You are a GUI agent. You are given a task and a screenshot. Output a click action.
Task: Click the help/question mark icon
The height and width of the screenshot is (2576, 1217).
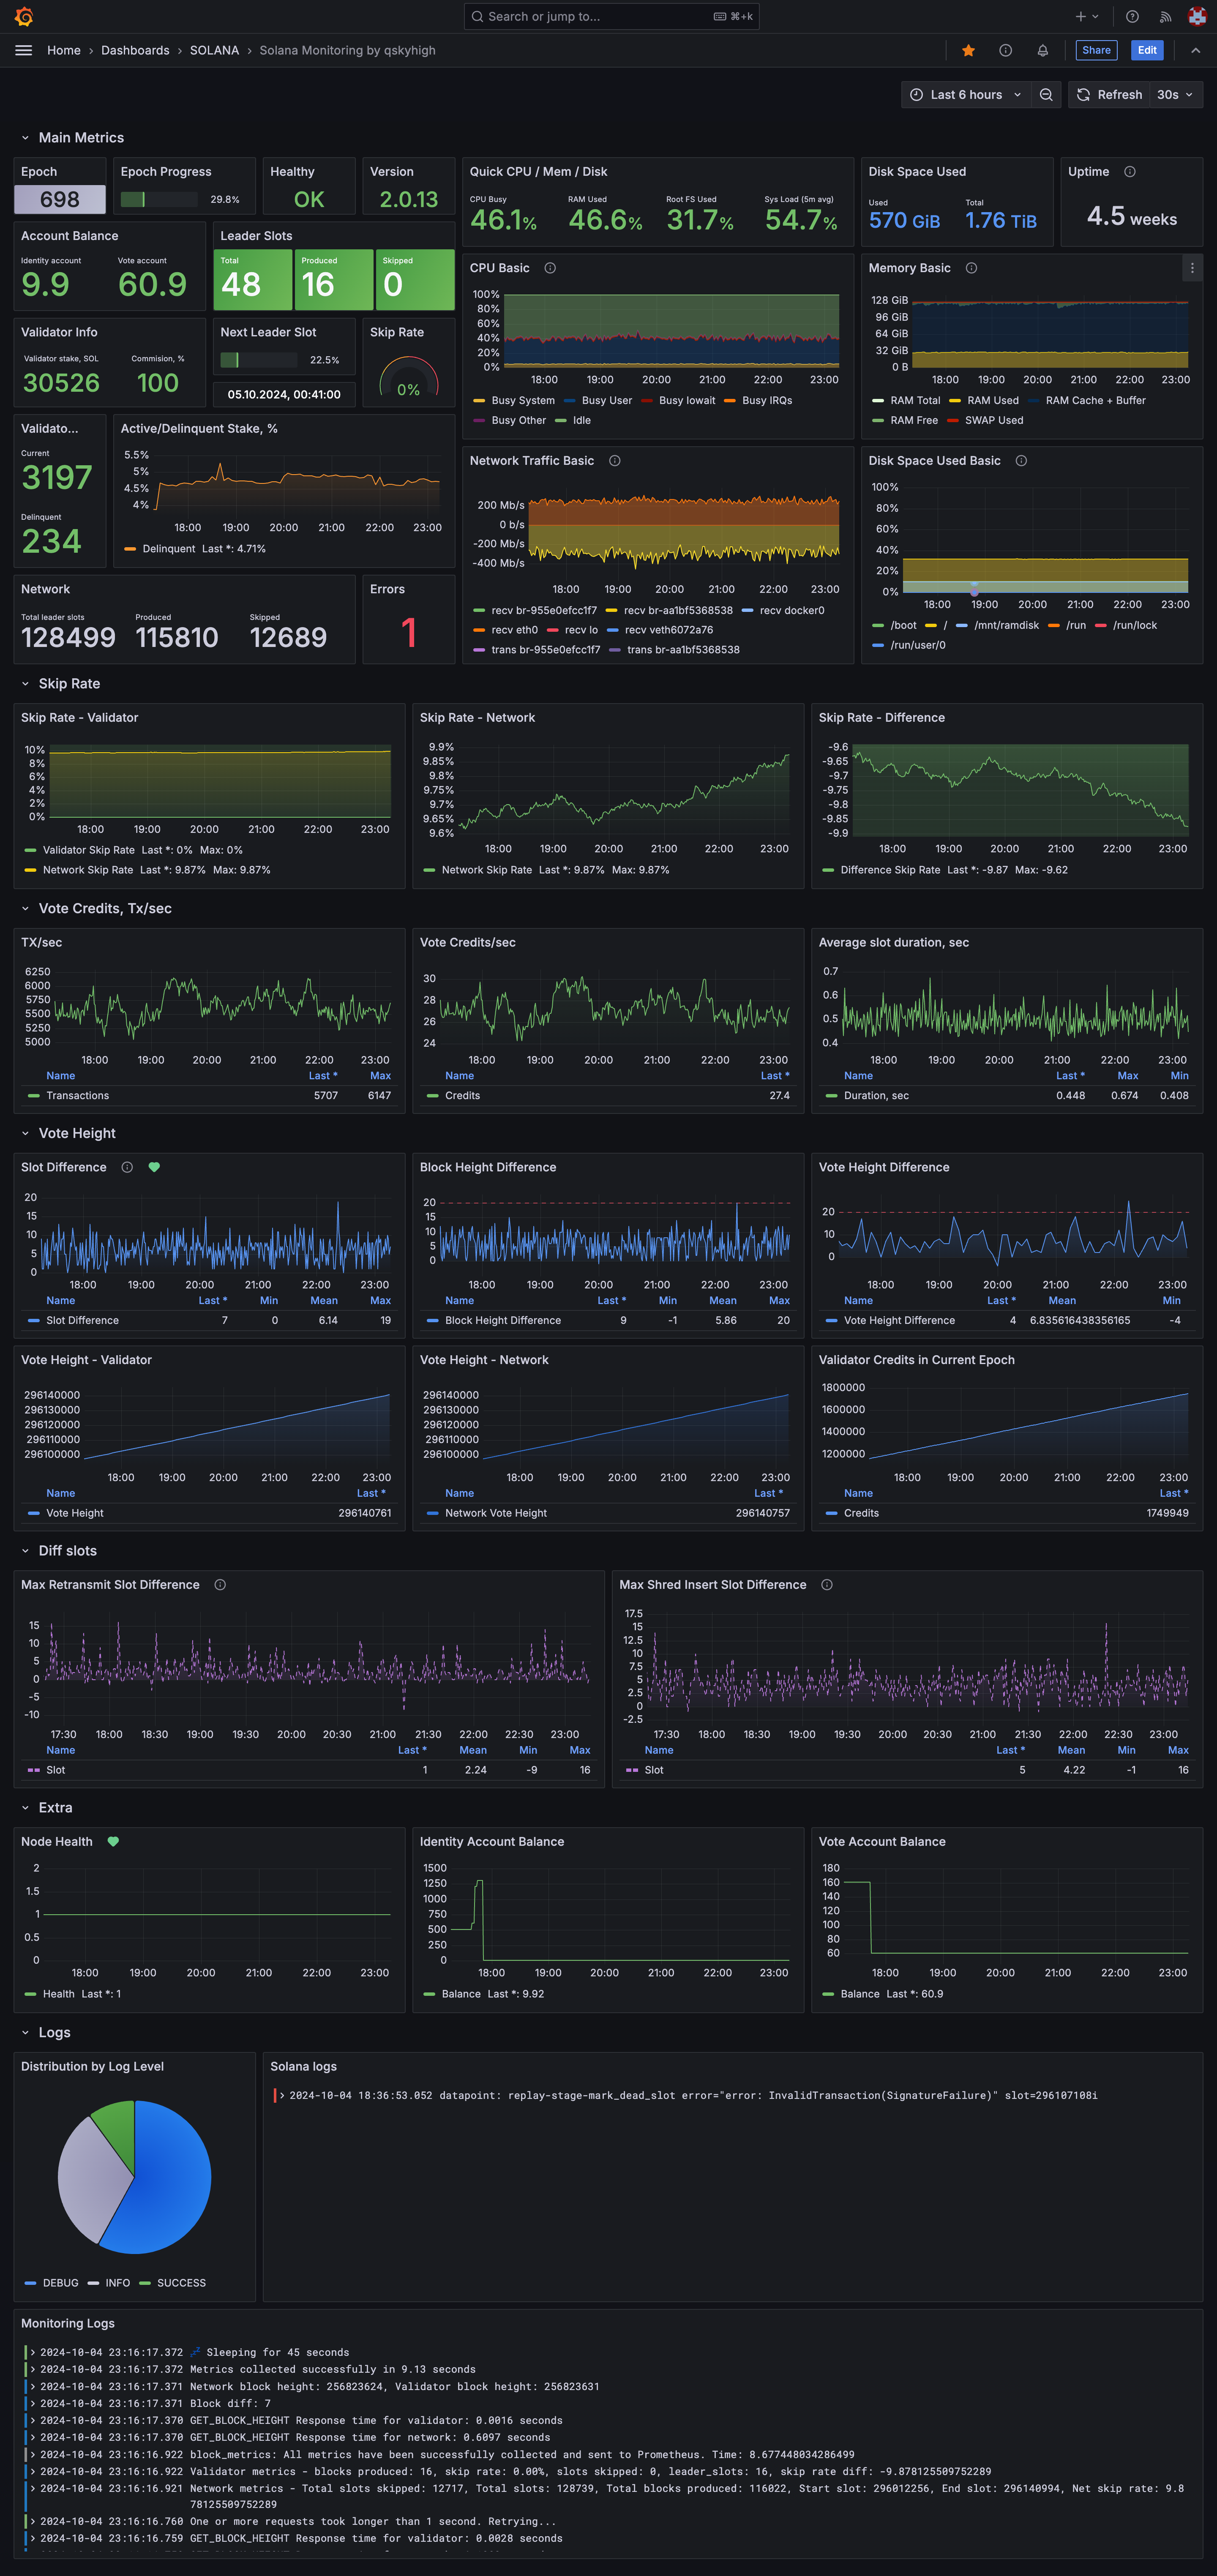[x=1132, y=16]
